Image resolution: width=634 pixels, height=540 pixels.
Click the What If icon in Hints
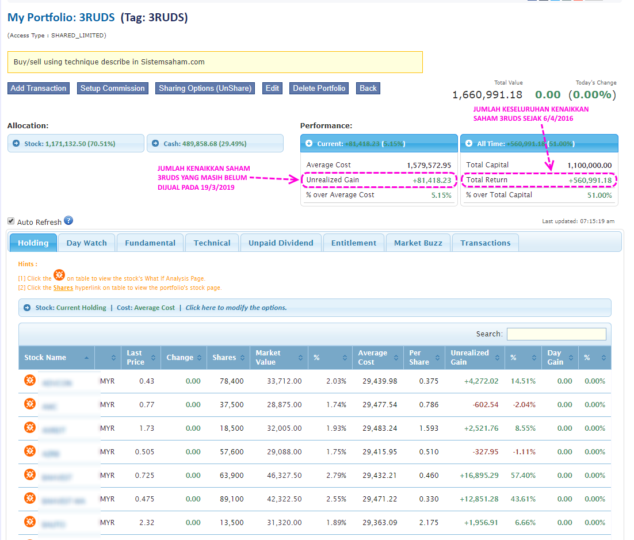pyautogui.click(x=59, y=275)
